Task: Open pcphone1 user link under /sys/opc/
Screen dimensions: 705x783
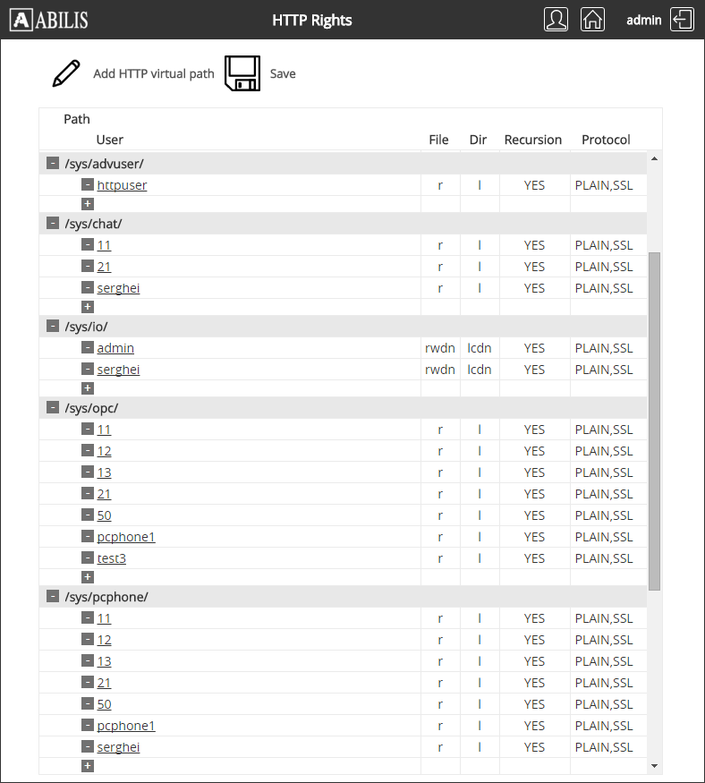Action: [126, 537]
